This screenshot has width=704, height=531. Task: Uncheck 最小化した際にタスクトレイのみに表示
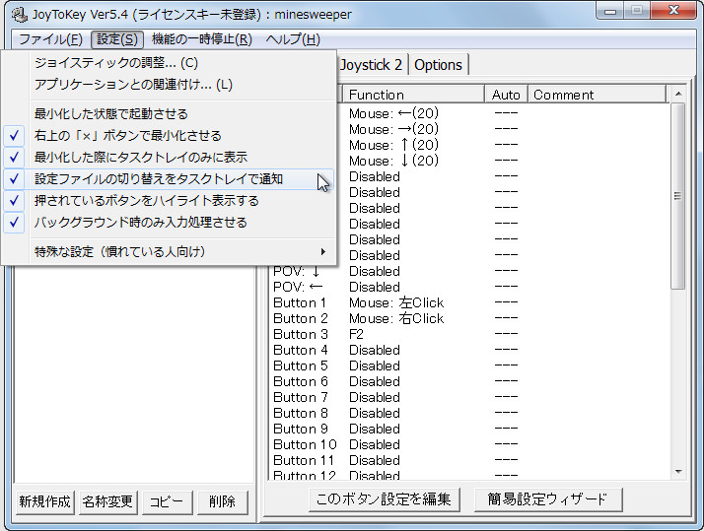point(169,157)
